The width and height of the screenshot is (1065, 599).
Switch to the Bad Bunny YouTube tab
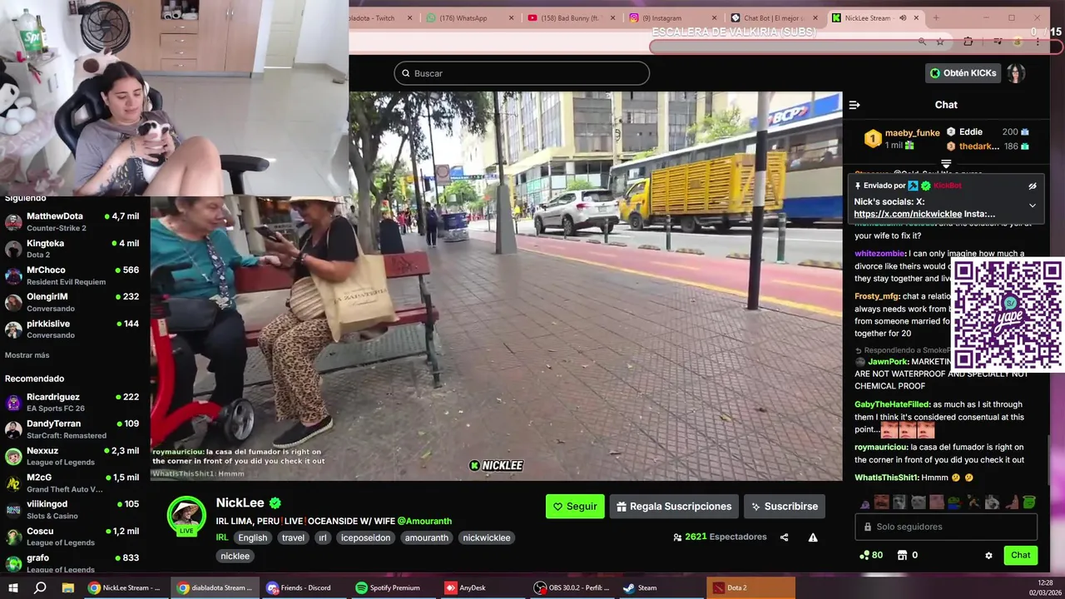570,17
